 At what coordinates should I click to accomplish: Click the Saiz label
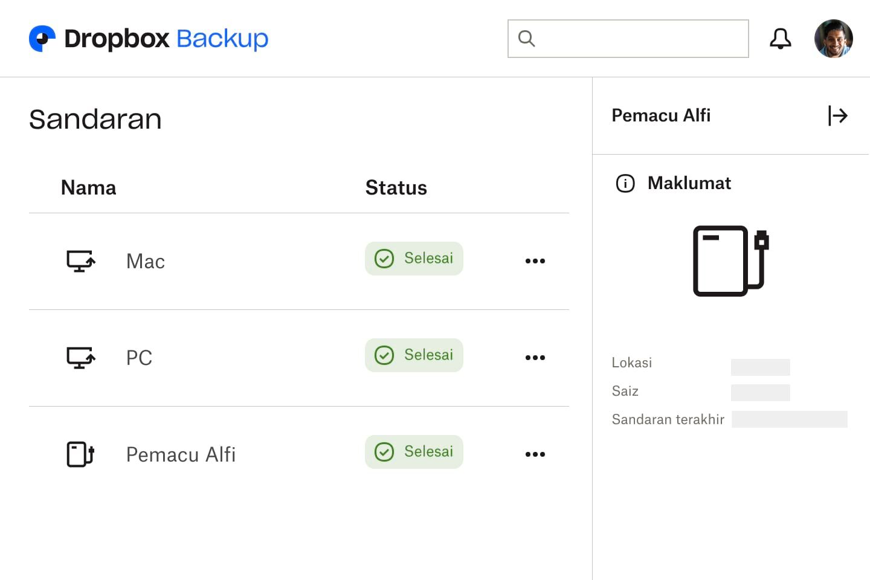pyautogui.click(x=625, y=391)
